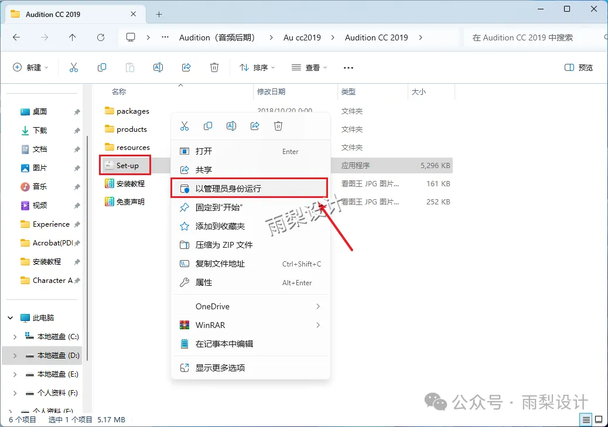Expand the 本地磁盘 (E:) node
608x427 pixels.
click(x=15, y=374)
